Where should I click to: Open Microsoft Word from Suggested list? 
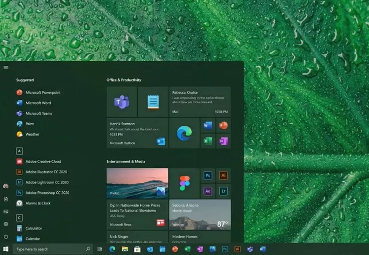coord(34,103)
